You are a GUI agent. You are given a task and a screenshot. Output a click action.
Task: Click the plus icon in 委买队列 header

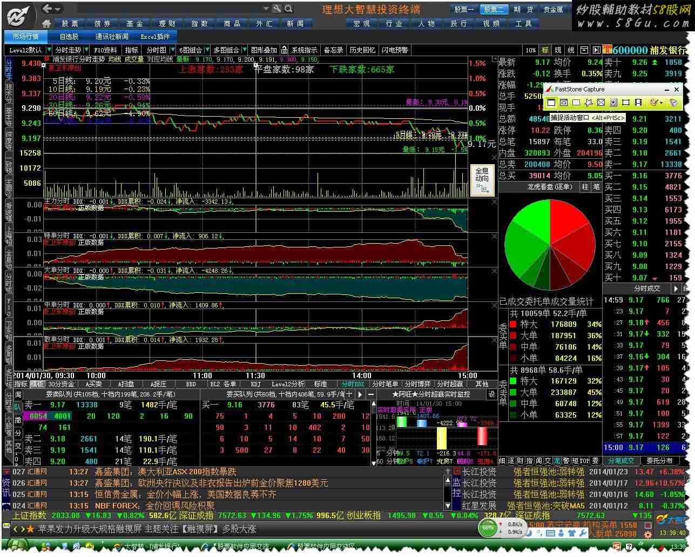(x=349, y=394)
